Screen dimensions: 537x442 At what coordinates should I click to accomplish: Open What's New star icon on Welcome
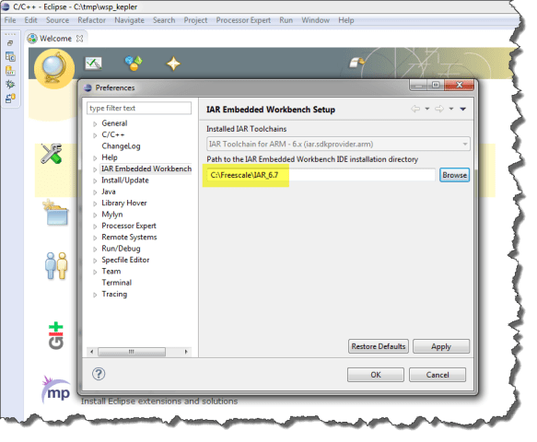coord(173,64)
